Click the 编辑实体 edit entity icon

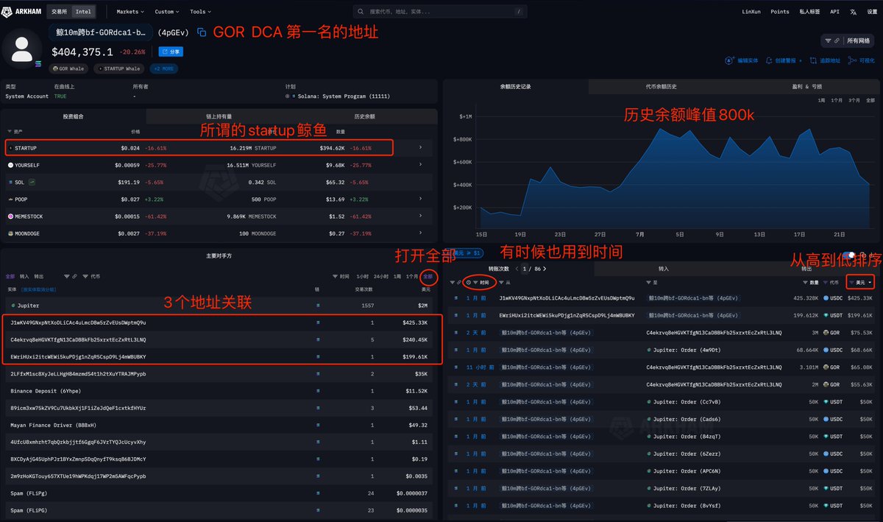(x=729, y=60)
